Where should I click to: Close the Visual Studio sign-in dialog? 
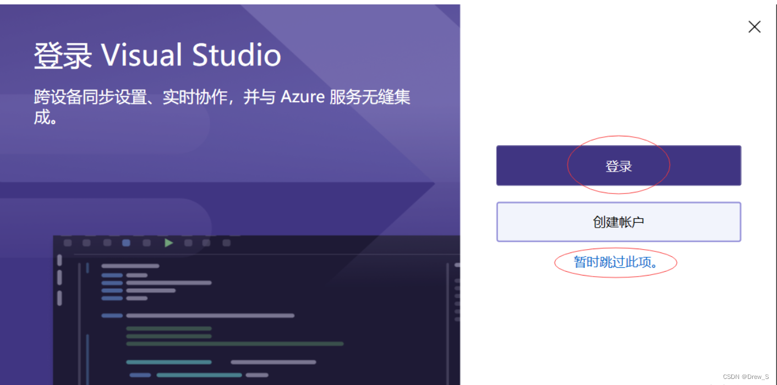[754, 27]
